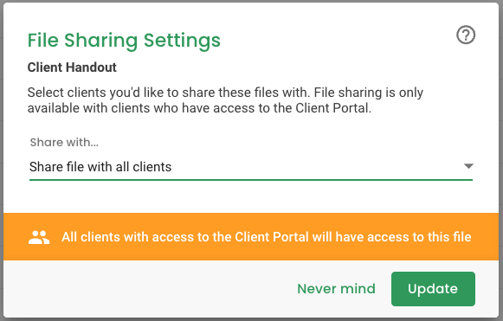Click the green underline of the dropdown field
503x321 pixels.
251,180
